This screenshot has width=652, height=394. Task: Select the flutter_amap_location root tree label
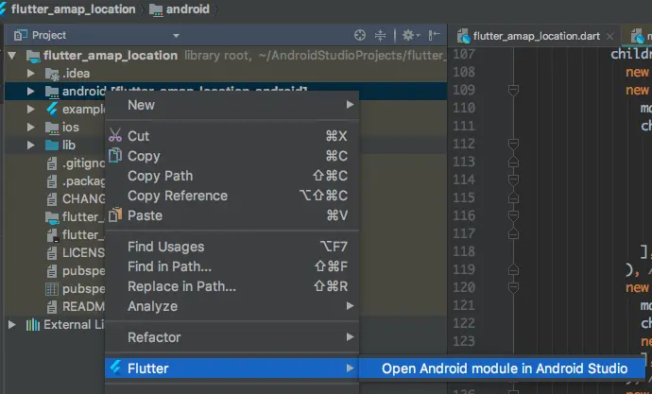click(x=111, y=56)
